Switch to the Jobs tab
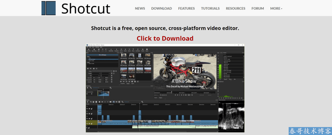 [235, 79]
